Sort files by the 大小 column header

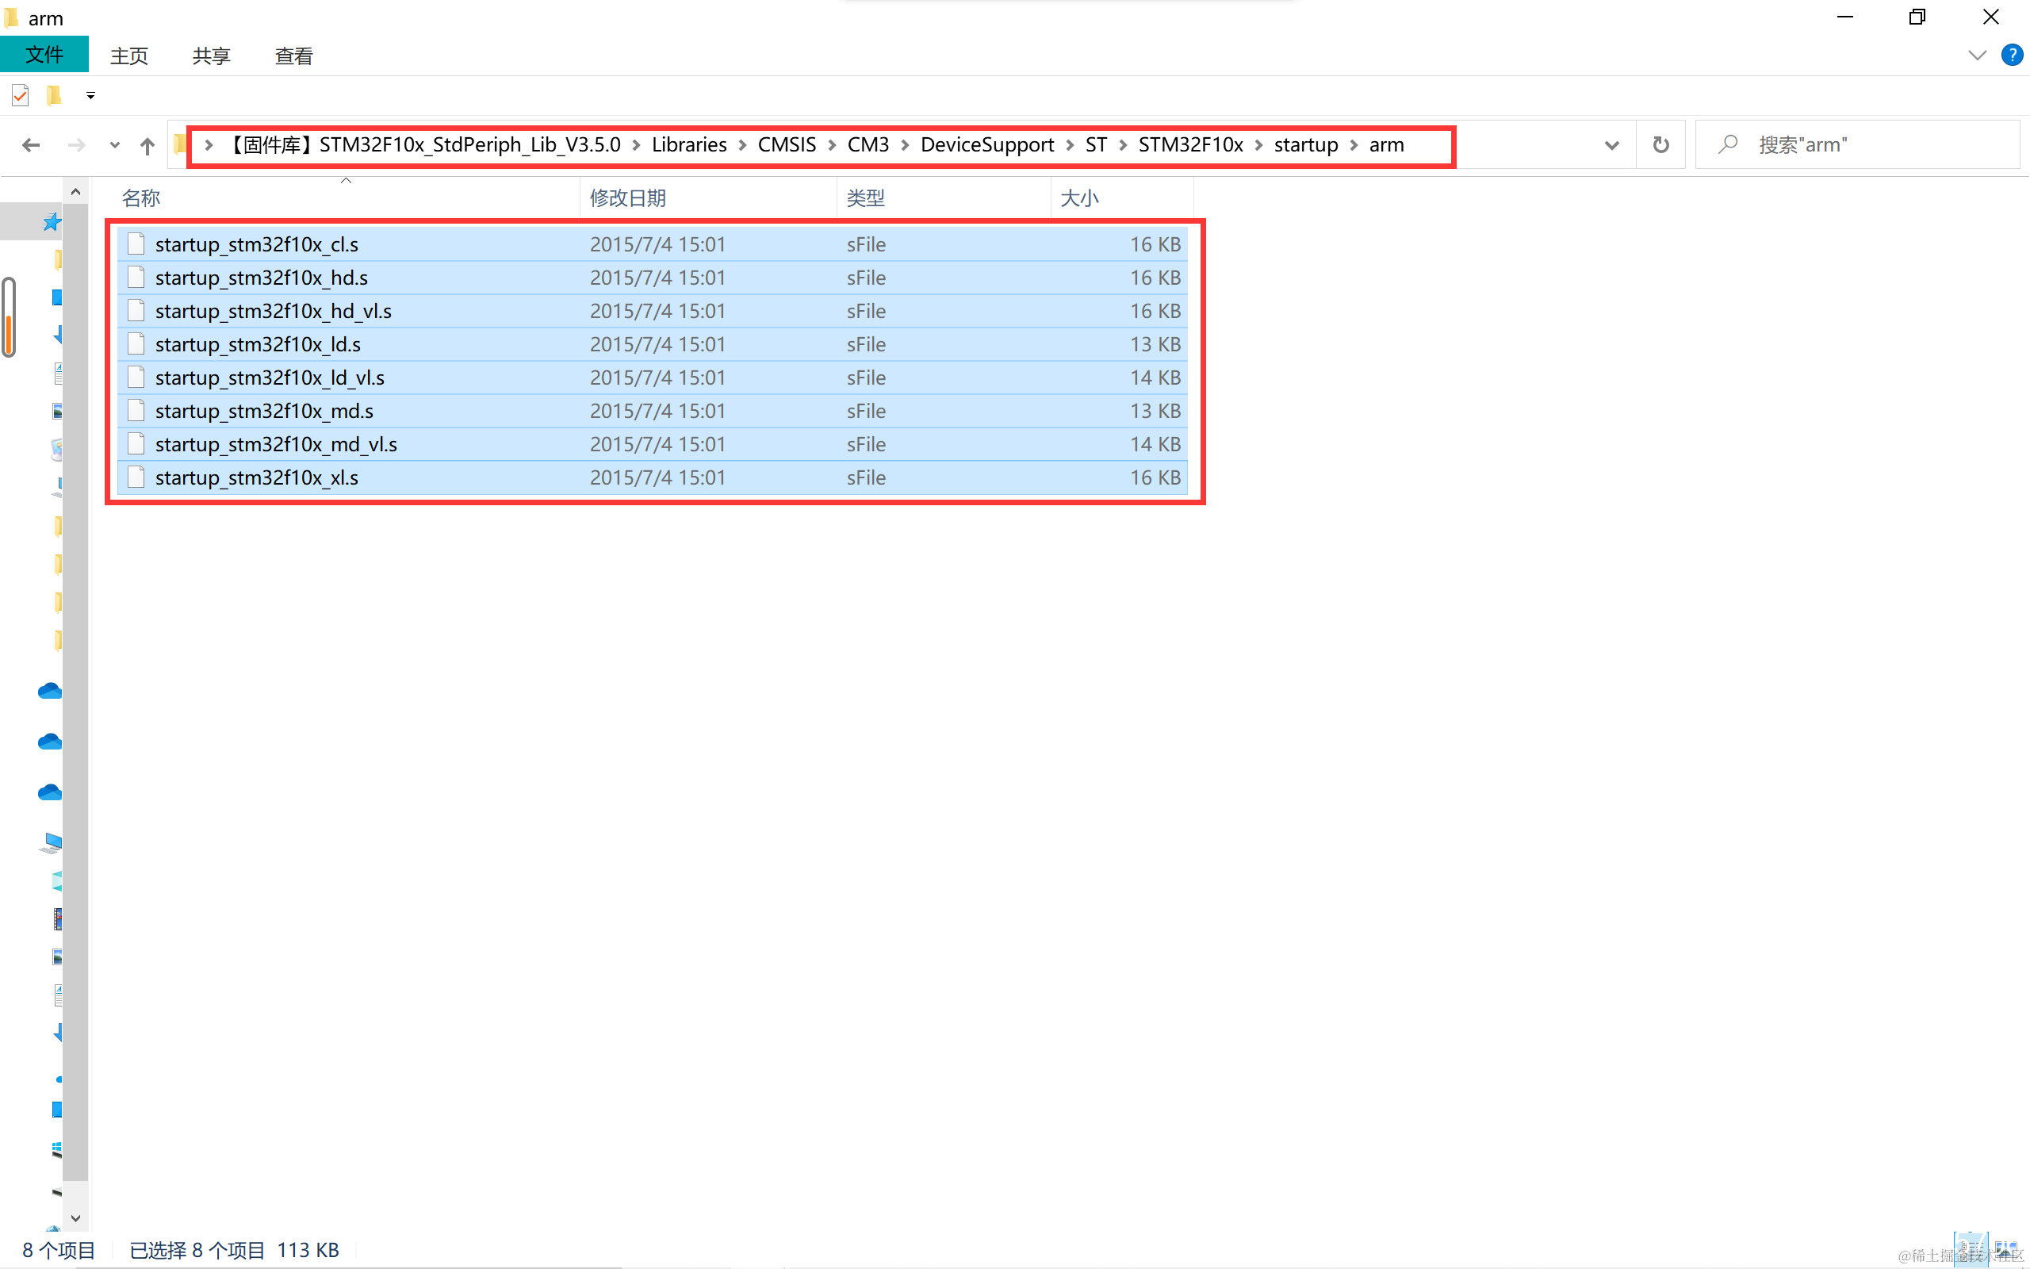coord(1078,198)
